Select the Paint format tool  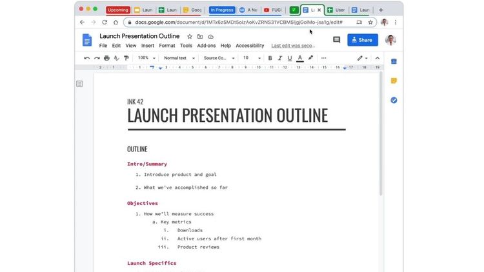[x=126, y=58]
